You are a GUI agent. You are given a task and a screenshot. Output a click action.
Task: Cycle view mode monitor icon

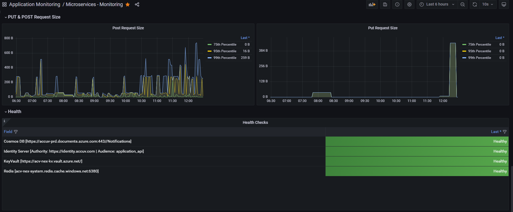pos(504,4)
